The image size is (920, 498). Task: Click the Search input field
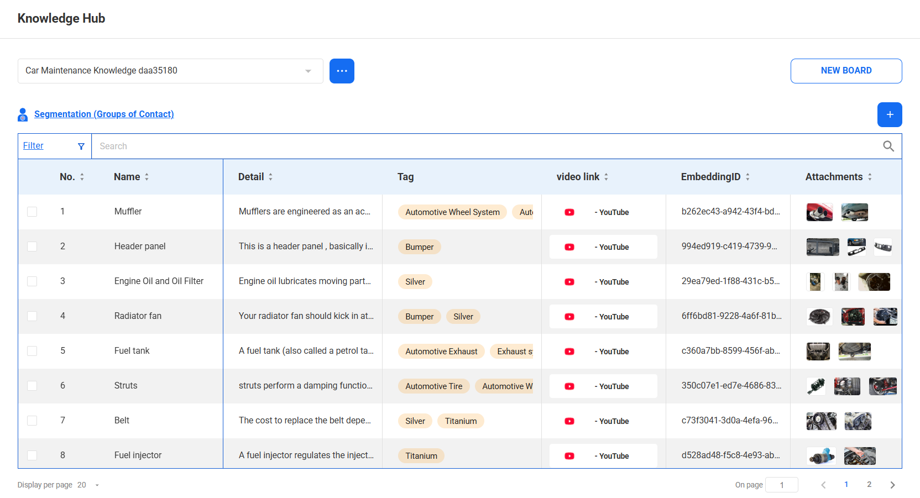click(x=487, y=146)
